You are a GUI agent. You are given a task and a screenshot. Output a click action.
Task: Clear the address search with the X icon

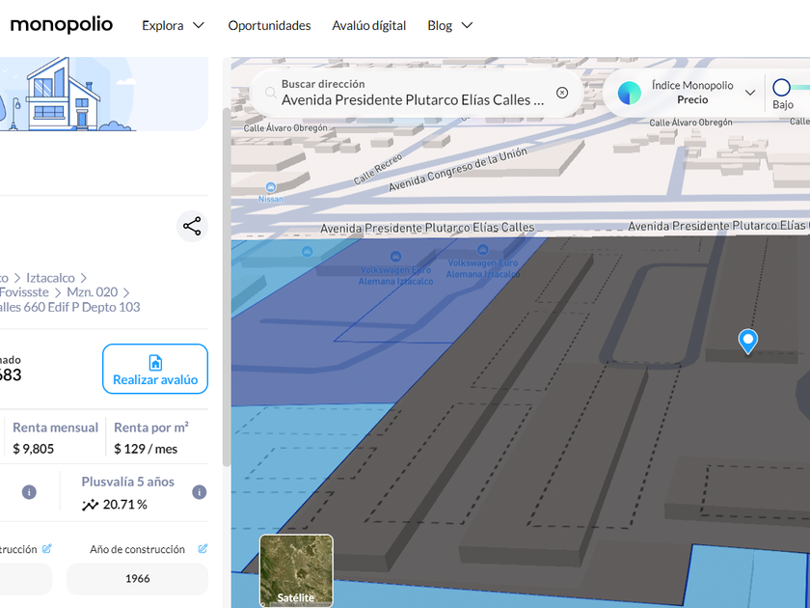click(562, 94)
